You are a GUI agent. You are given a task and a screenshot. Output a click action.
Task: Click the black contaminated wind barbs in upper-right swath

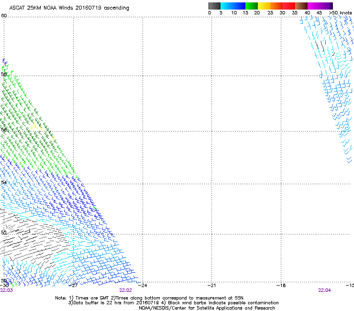point(326,47)
